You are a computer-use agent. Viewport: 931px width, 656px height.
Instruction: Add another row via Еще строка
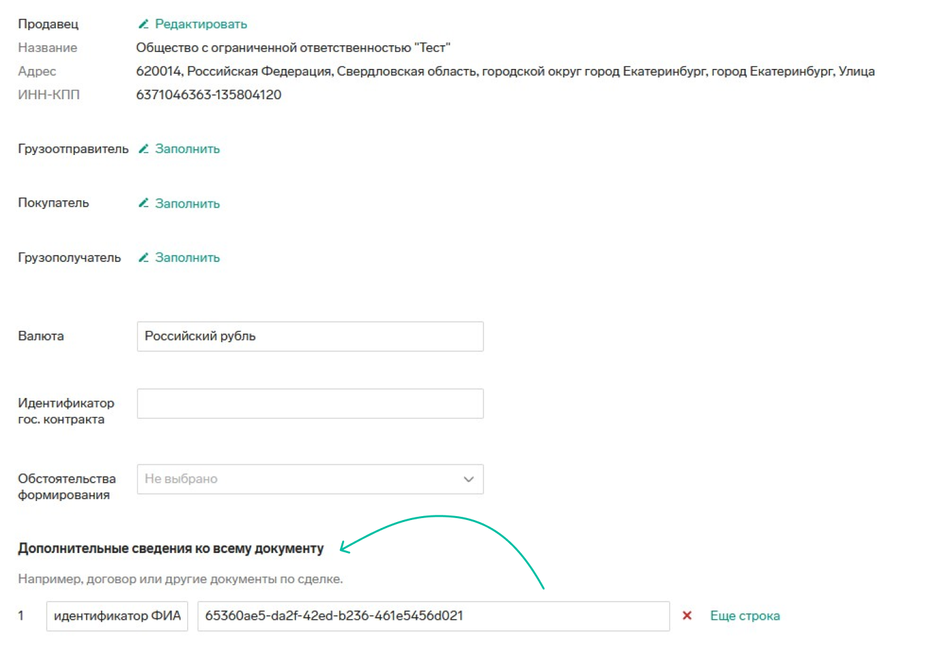pos(745,616)
